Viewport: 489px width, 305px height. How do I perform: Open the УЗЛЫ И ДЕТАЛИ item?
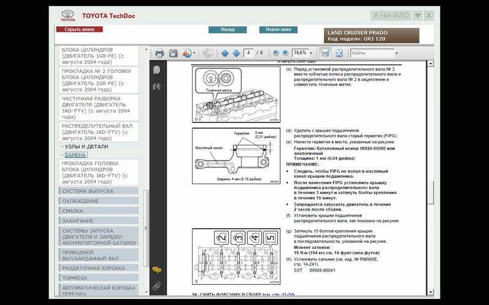click(x=86, y=146)
